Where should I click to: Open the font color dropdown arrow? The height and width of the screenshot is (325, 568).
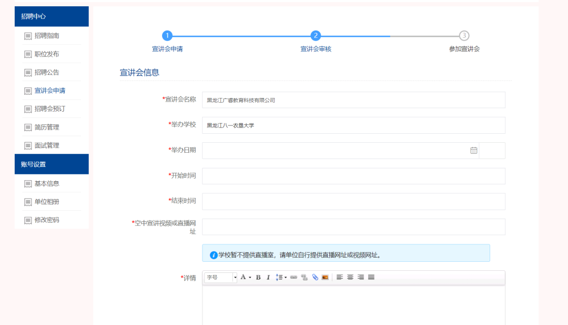250,278
